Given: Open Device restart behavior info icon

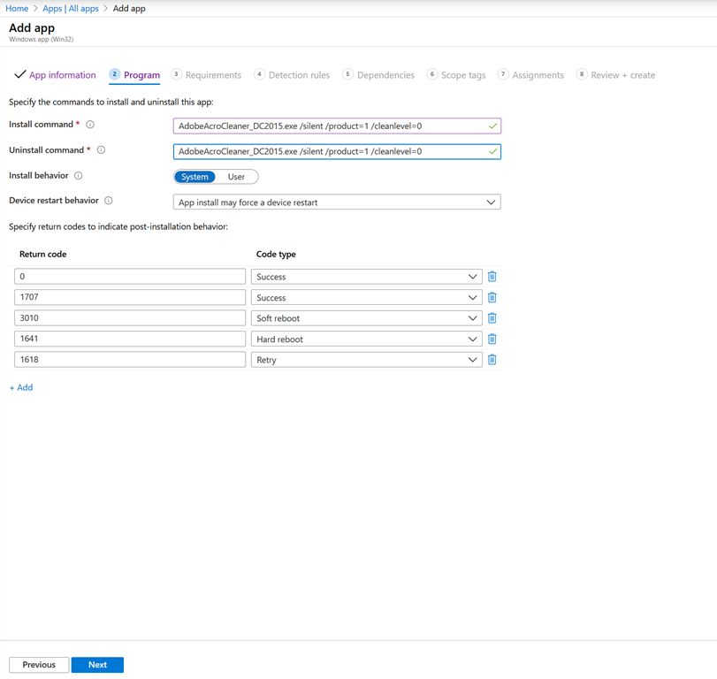Looking at the screenshot, I should point(109,201).
